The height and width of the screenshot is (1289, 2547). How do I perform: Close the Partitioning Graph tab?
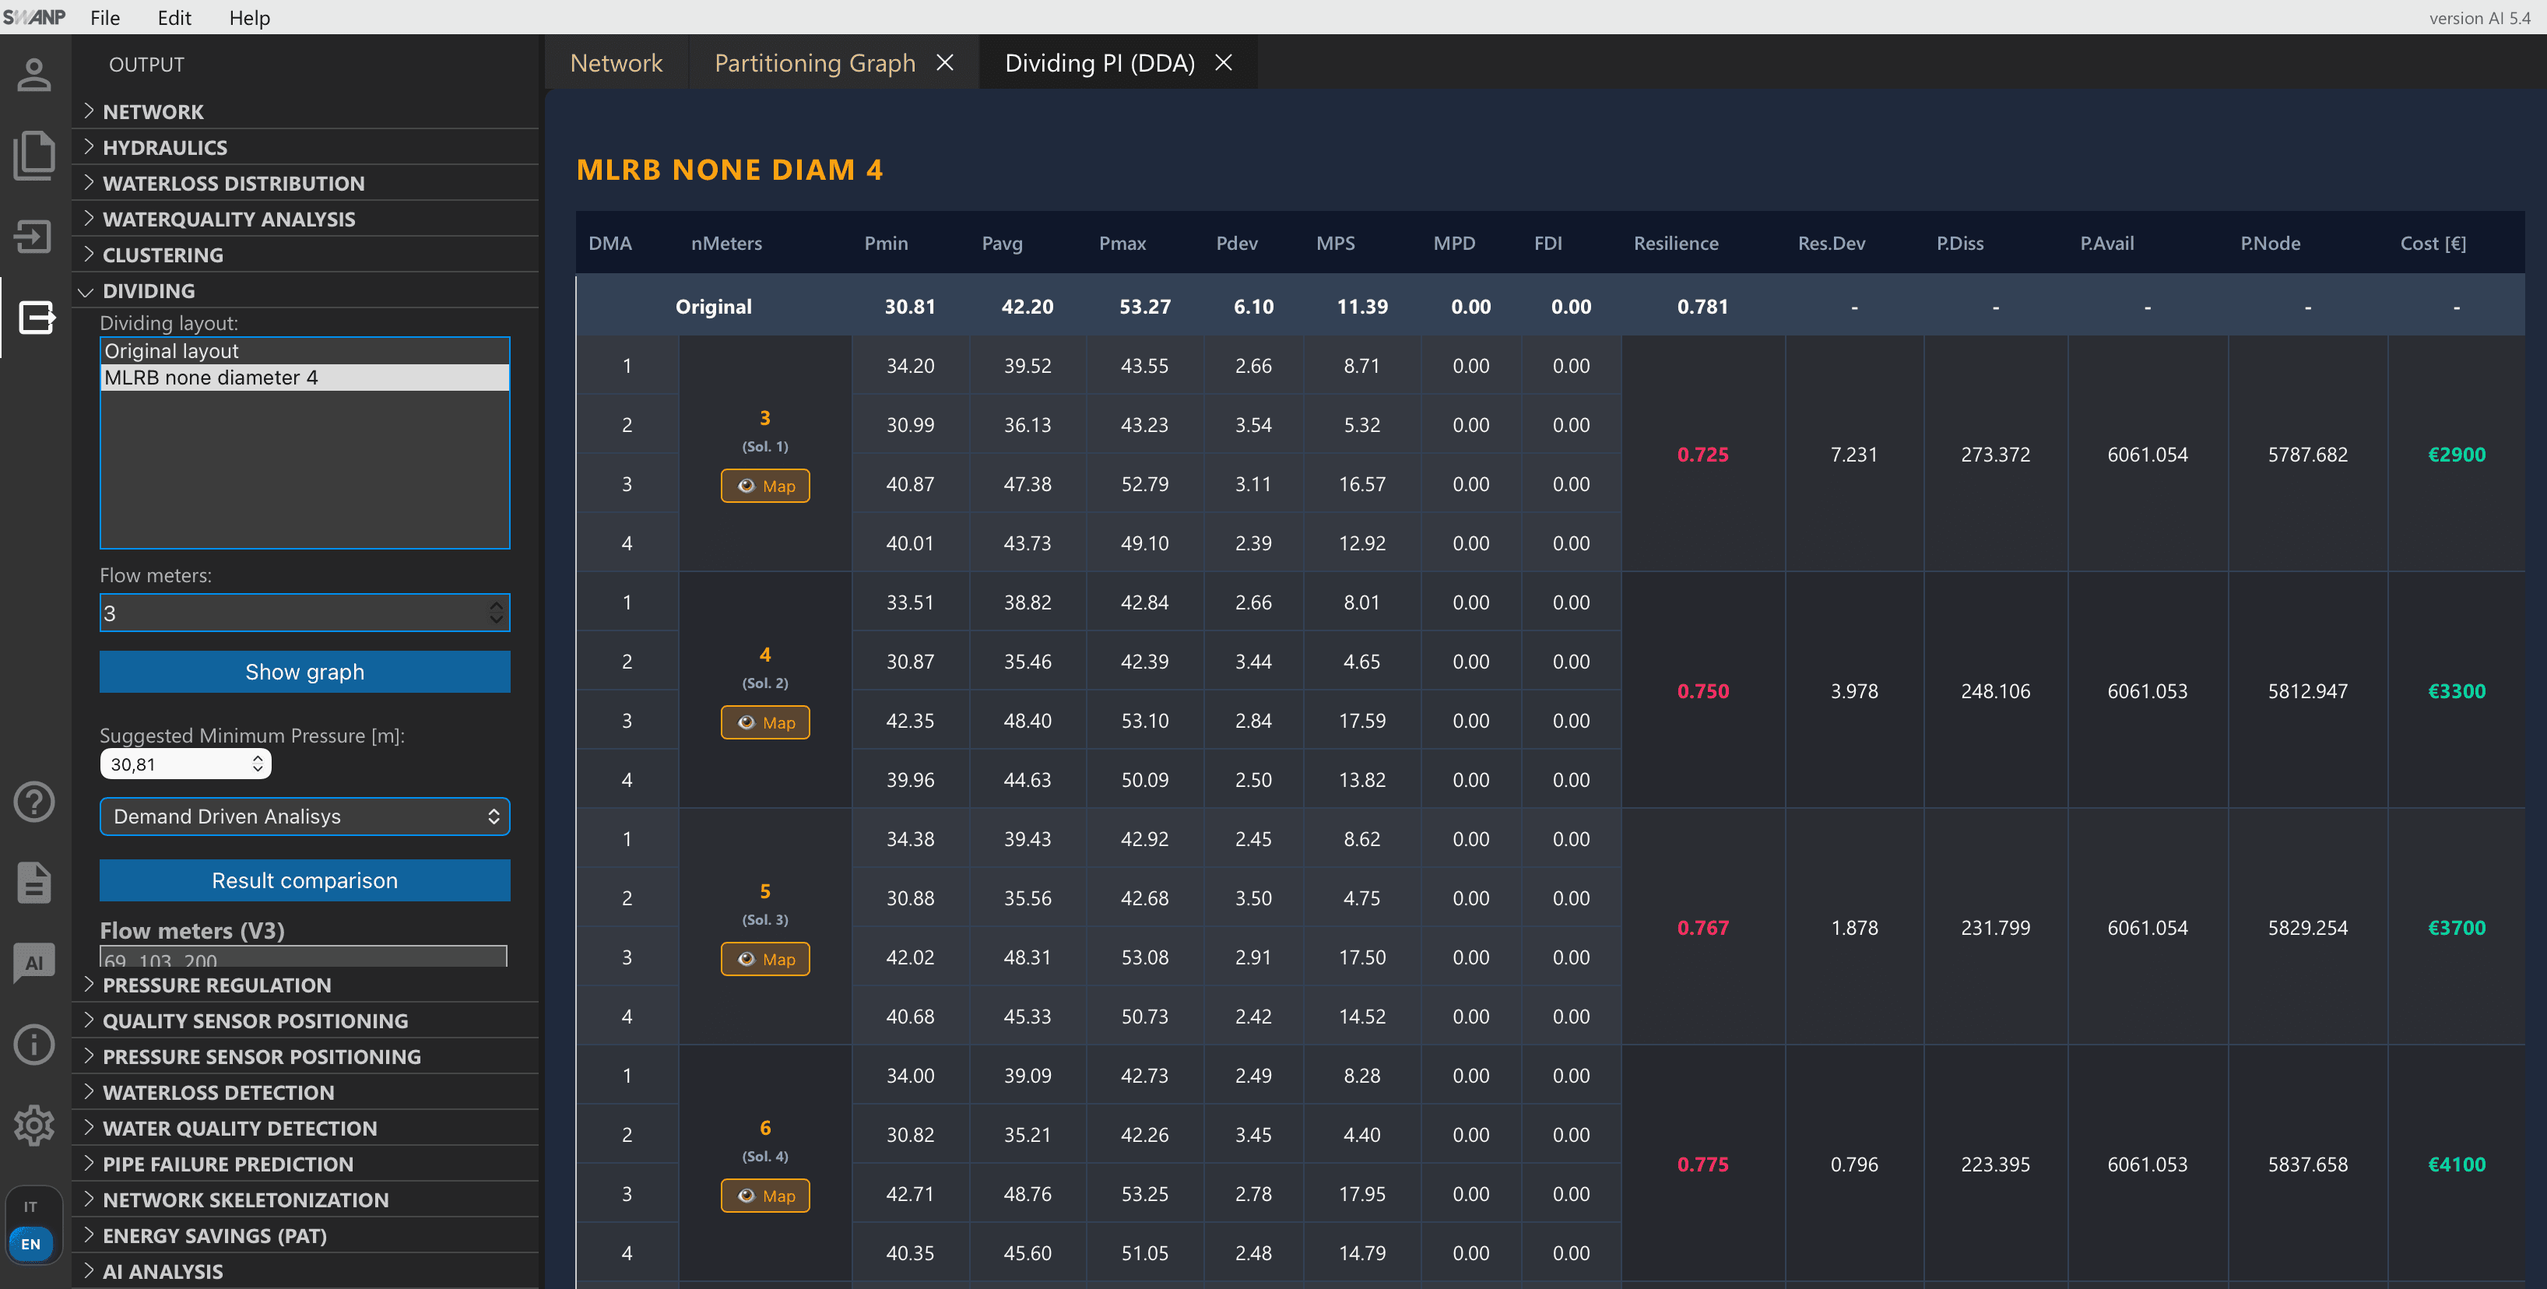pos(945,62)
